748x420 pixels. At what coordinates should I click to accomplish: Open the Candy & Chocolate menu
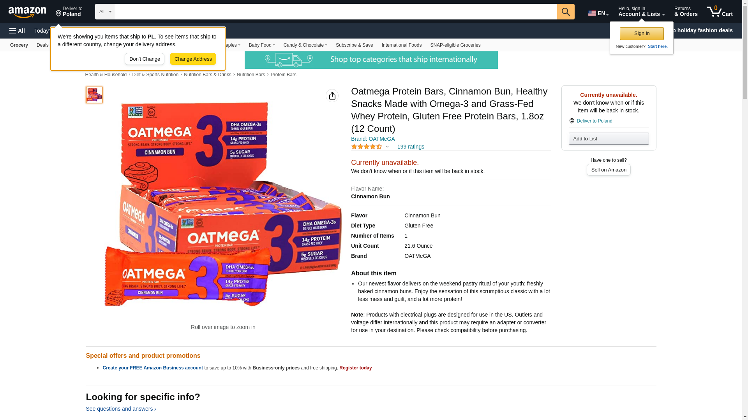[305, 45]
